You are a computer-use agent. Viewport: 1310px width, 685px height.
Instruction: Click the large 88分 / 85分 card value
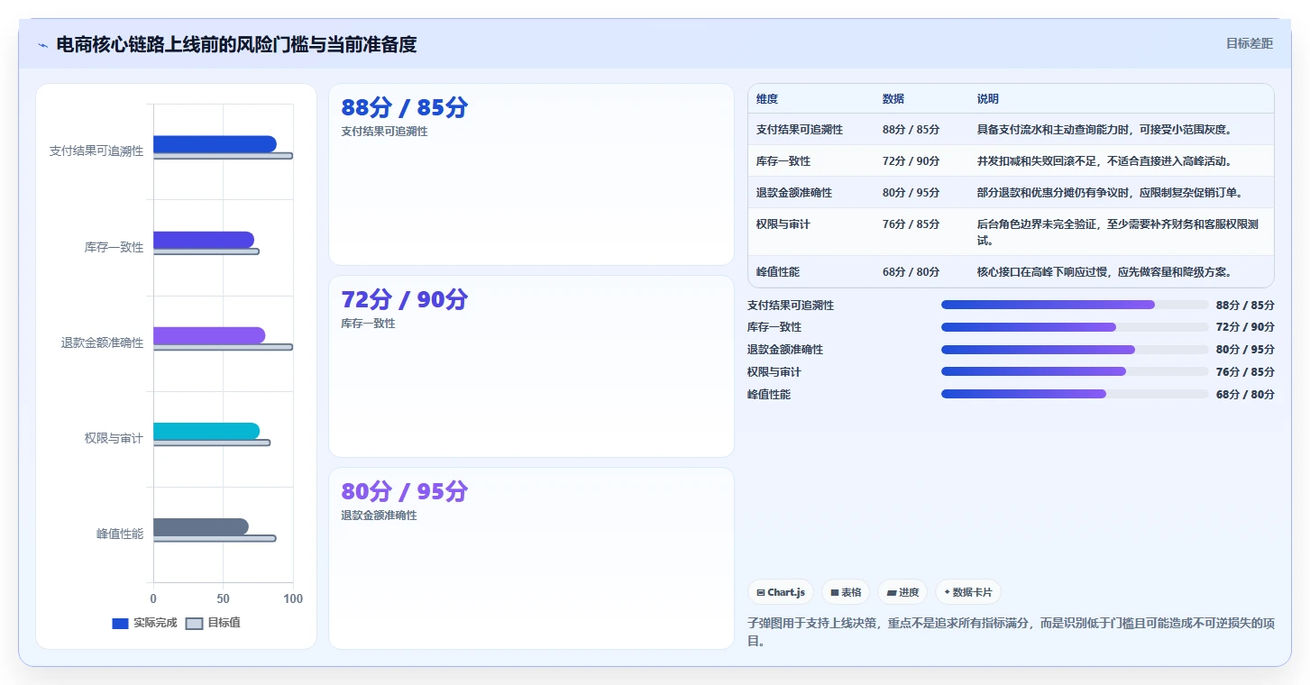coord(405,107)
